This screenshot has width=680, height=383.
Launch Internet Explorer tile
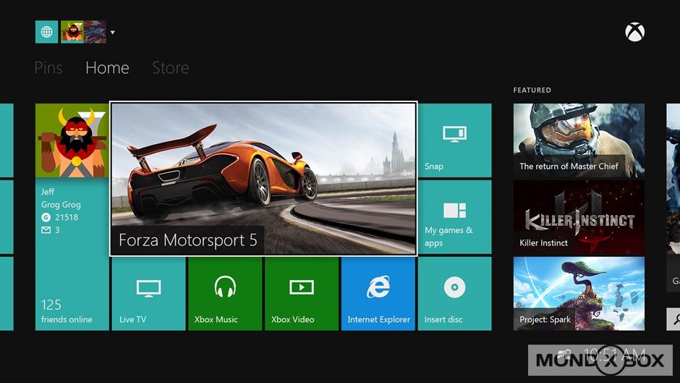(x=378, y=293)
